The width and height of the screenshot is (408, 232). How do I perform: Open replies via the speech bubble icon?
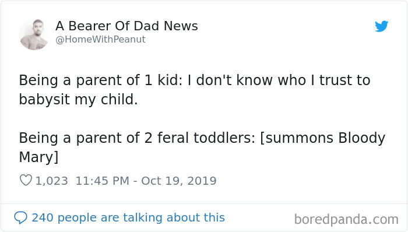(x=20, y=217)
